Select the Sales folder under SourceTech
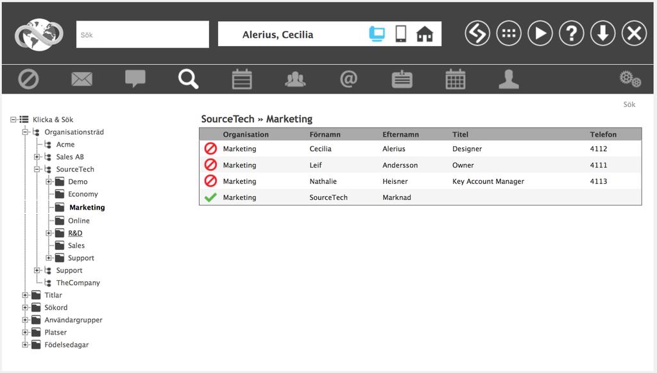The image size is (657, 373). (76, 245)
